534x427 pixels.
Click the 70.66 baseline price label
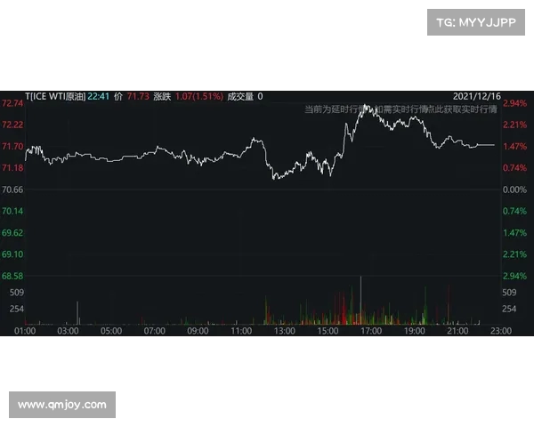pos(12,190)
